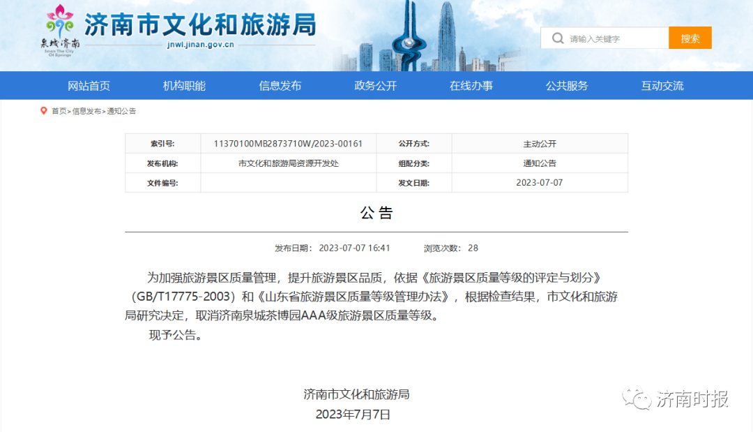Click the 公告 announcement heading
This screenshot has width=753, height=432.
click(376, 214)
